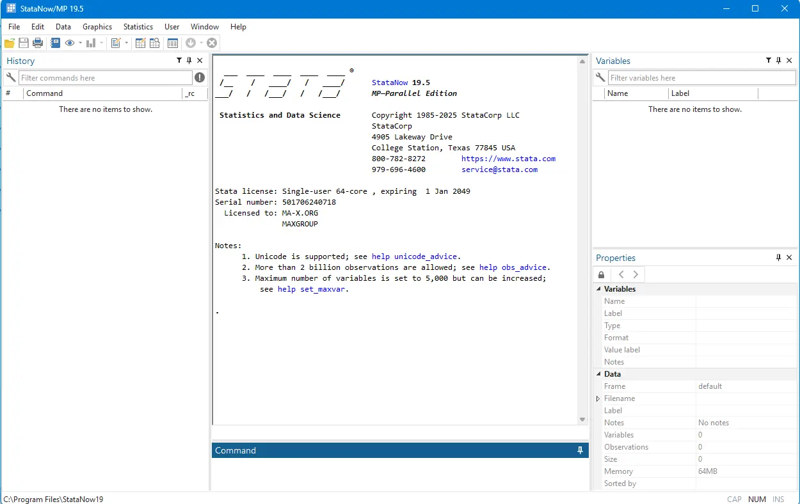This screenshot has height=504, width=800.
Task: Click the Command column header in History
Action: click(102, 93)
